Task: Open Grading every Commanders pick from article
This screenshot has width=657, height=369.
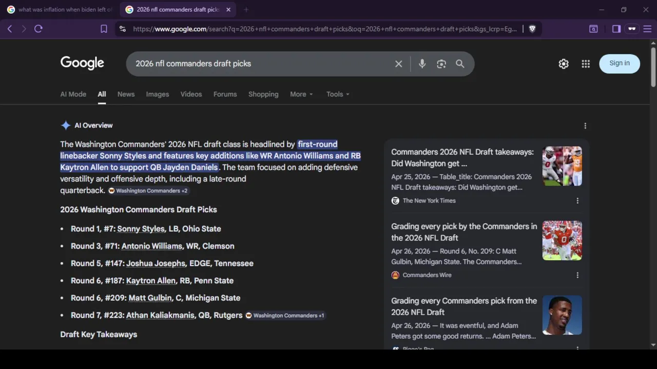Action: point(464,306)
